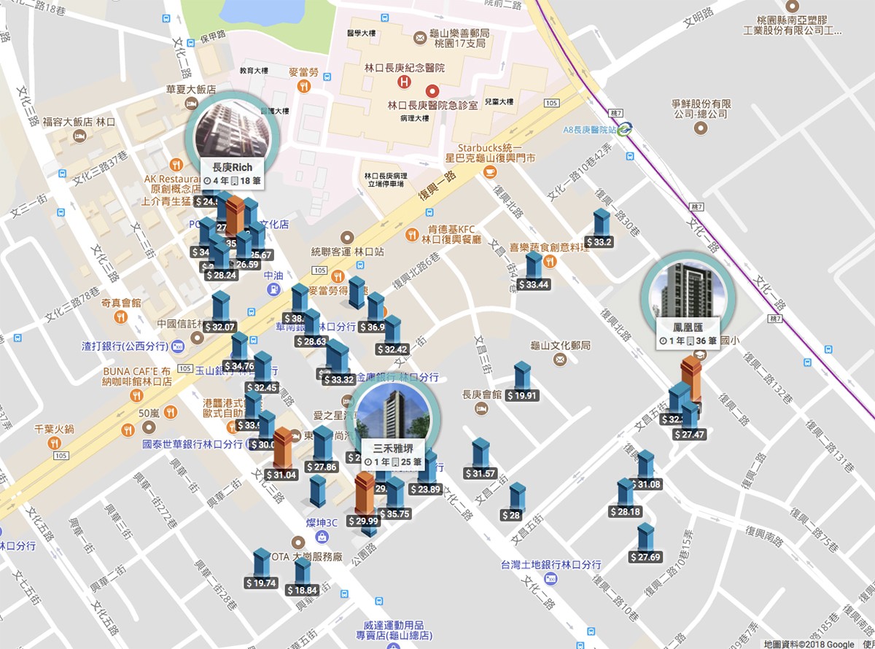Click the $34.76 price label

coord(239,366)
